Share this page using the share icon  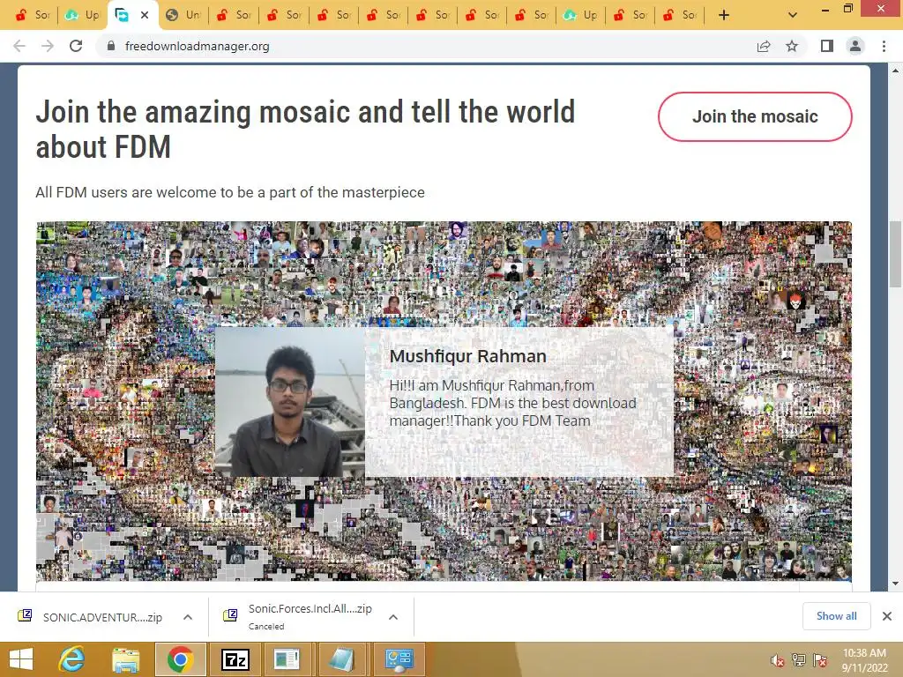click(x=764, y=46)
